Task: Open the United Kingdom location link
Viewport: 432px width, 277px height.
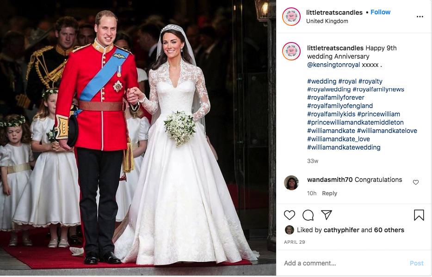Action: point(327,21)
